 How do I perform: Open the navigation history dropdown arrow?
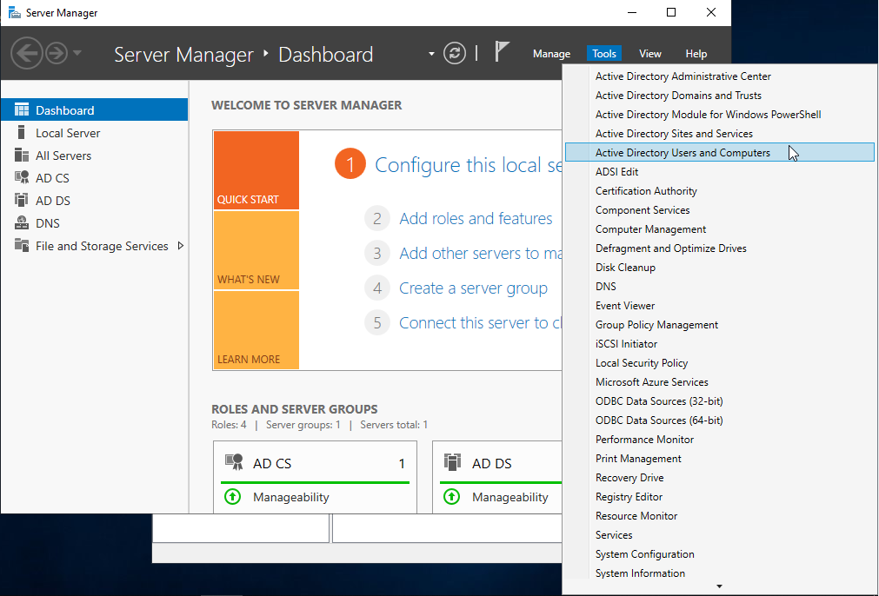[77, 53]
